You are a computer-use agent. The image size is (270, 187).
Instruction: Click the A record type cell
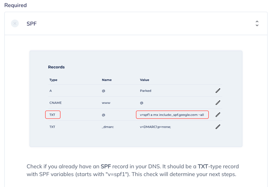click(51, 91)
